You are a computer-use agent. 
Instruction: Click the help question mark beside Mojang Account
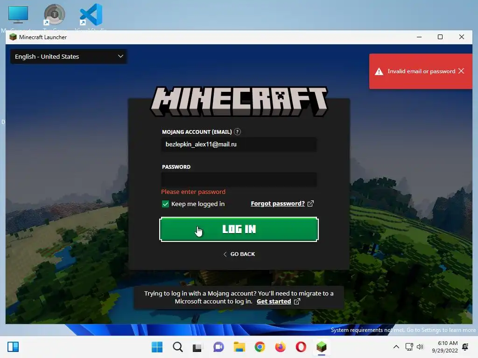point(237,132)
